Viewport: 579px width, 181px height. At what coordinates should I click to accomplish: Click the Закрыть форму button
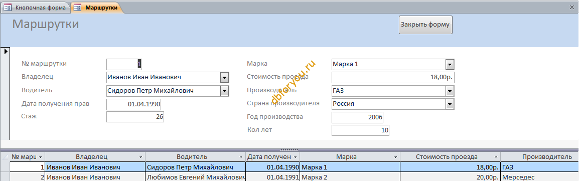click(425, 25)
